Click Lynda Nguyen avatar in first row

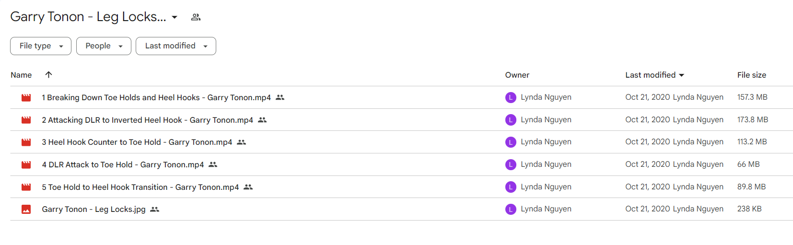coord(511,97)
